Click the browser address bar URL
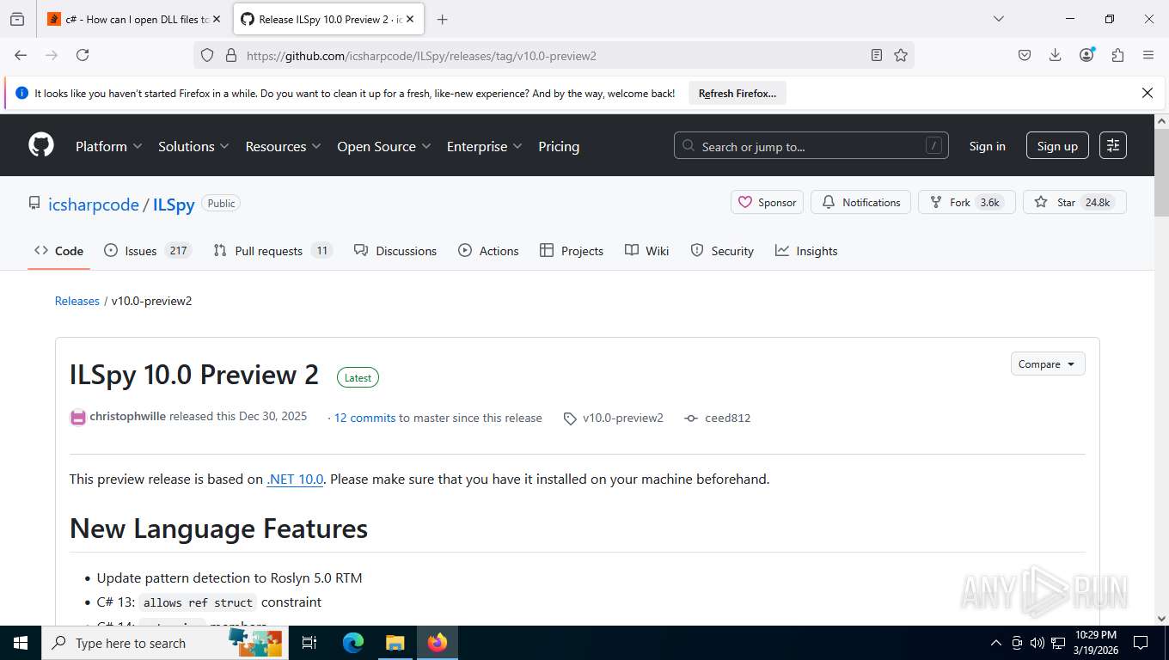The image size is (1169, 660). tap(421, 56)
